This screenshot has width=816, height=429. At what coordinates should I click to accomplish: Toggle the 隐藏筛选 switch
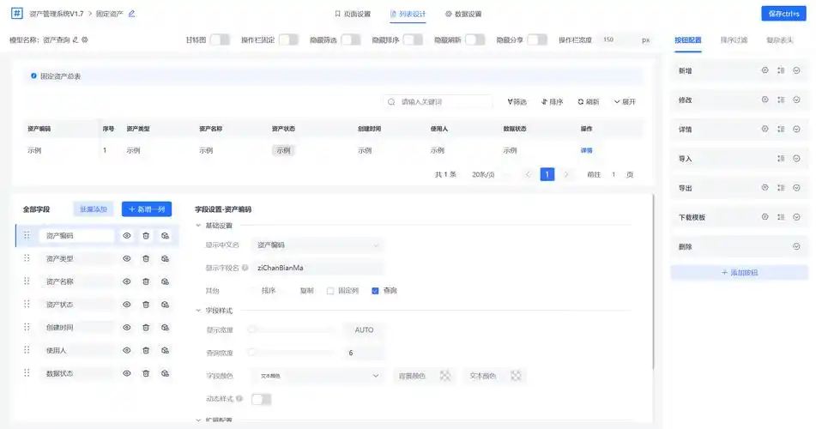click(351, 39)
